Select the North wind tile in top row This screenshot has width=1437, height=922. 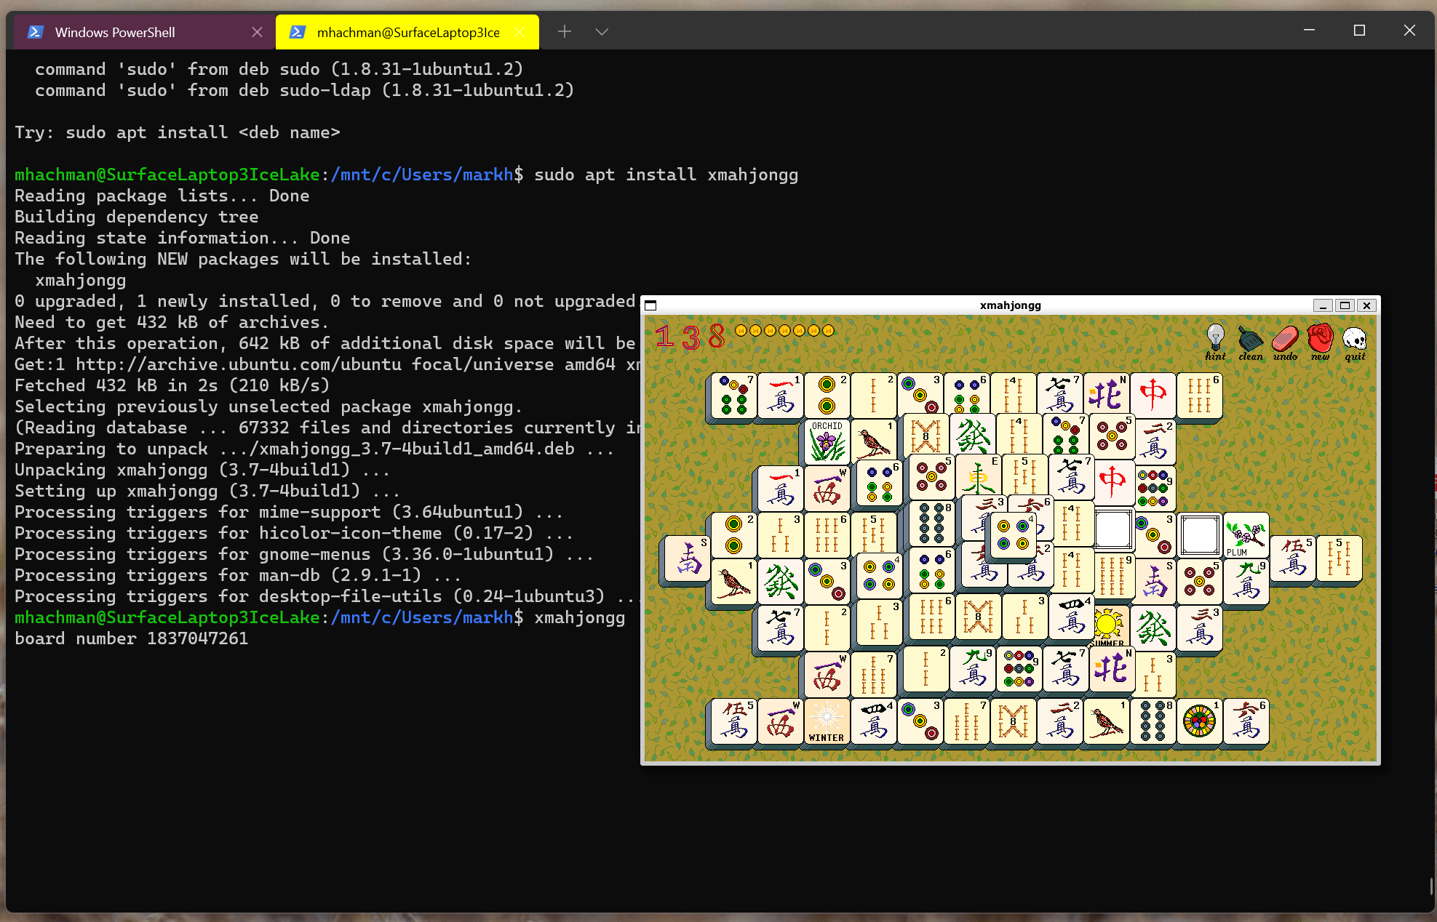click(1107, 395)
